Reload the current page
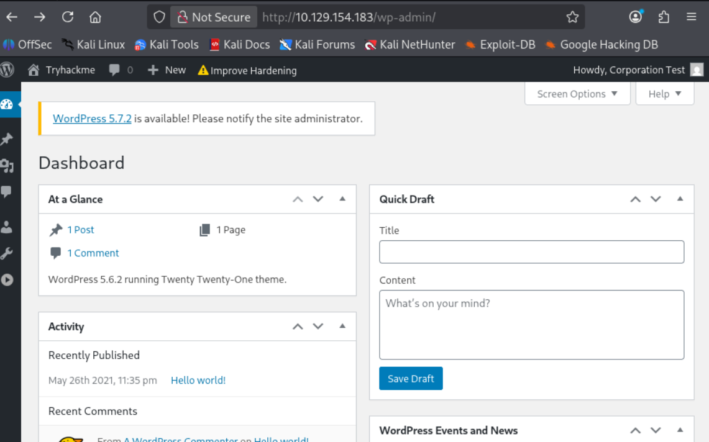Viewport: 709px width, 442px height. point(68,17)
